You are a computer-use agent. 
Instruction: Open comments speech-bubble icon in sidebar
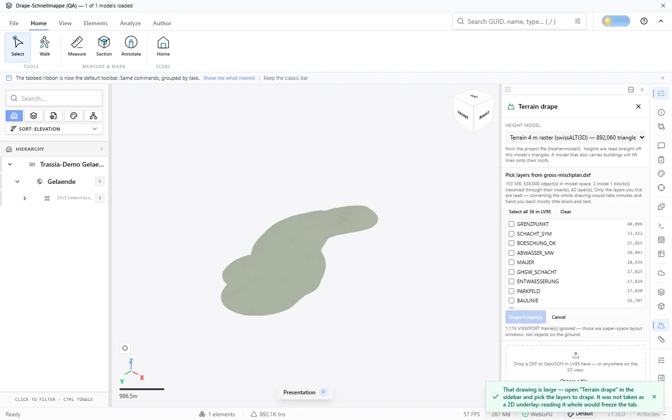click(661, 146)
